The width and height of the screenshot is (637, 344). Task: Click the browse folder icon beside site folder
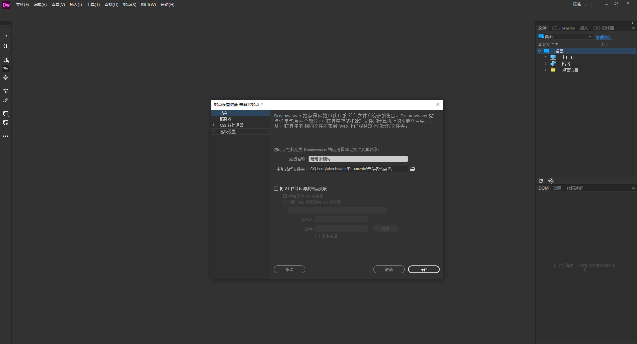coord(412,169)
